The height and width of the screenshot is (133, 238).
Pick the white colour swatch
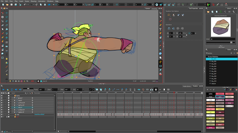coord(210,100)
